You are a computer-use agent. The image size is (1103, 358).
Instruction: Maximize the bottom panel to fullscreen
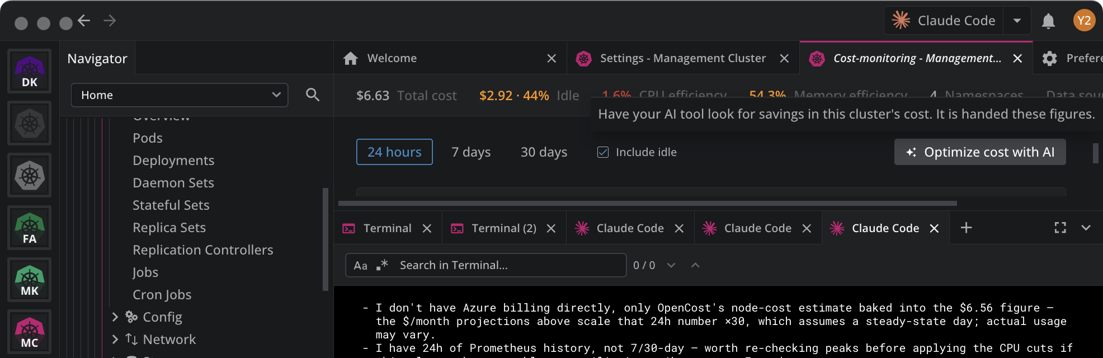(x=1060, y=228)
